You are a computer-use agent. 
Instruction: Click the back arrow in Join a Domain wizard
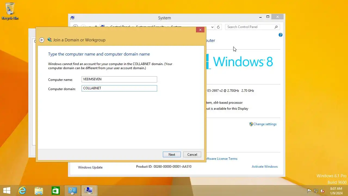point(42,40)
